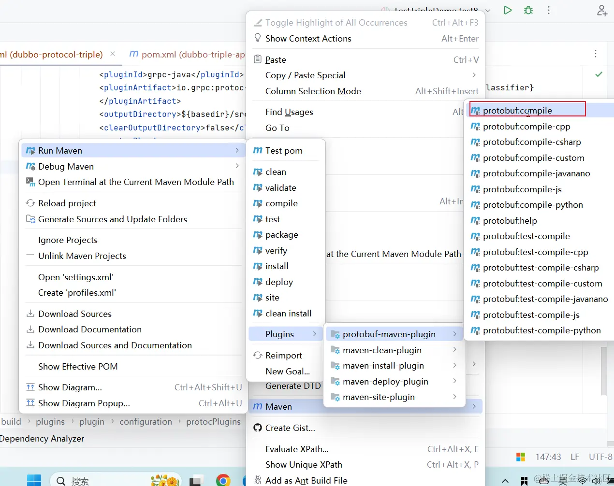
Task: Run the protobuf:test-compile goal
Action: [x=540, y=236]
